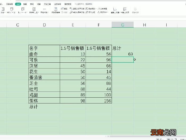The width and height of the screenshot is (186, 140).
Task: Select highlighted column G header
Action: point(123,25)
